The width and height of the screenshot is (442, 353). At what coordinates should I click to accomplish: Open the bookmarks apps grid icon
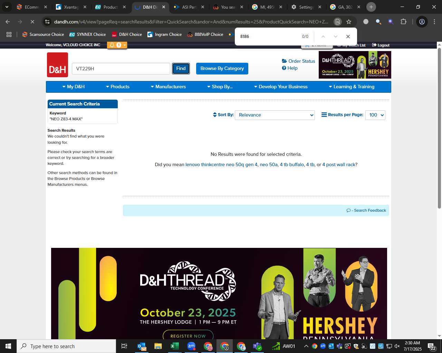(x=9, y=34)
